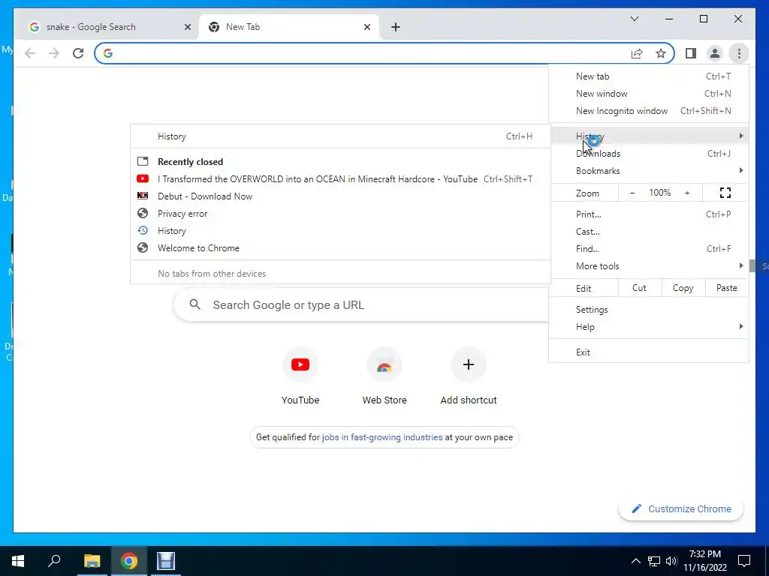
Task: Open jobs in fast-growing industries link
Action: point(382,437)
